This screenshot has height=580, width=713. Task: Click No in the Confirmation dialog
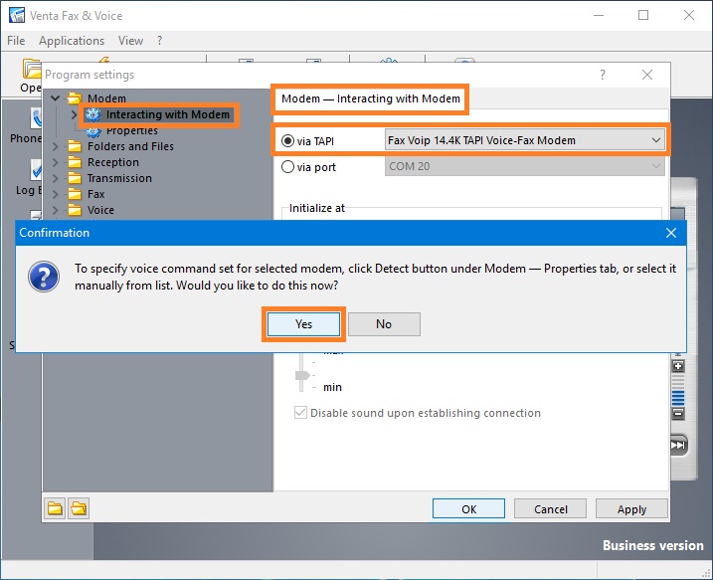[384, 324]
